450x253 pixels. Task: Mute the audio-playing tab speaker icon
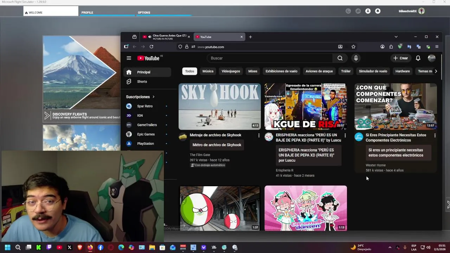pyautogui.click(x=150, y=37)
